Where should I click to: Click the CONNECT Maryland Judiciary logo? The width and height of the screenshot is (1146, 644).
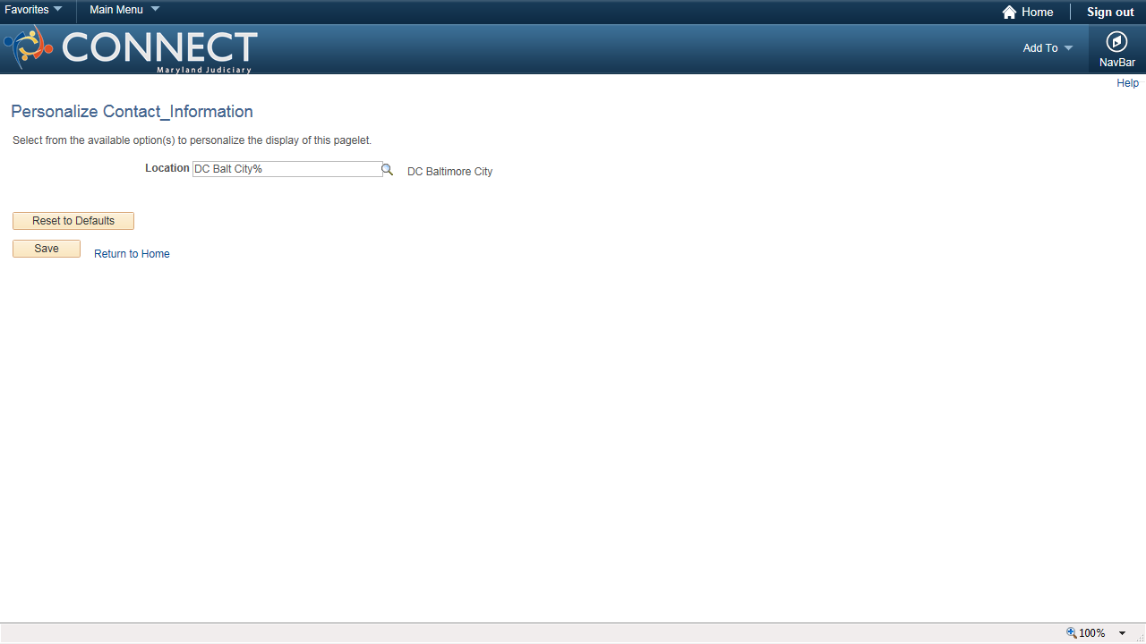[131, 50]
